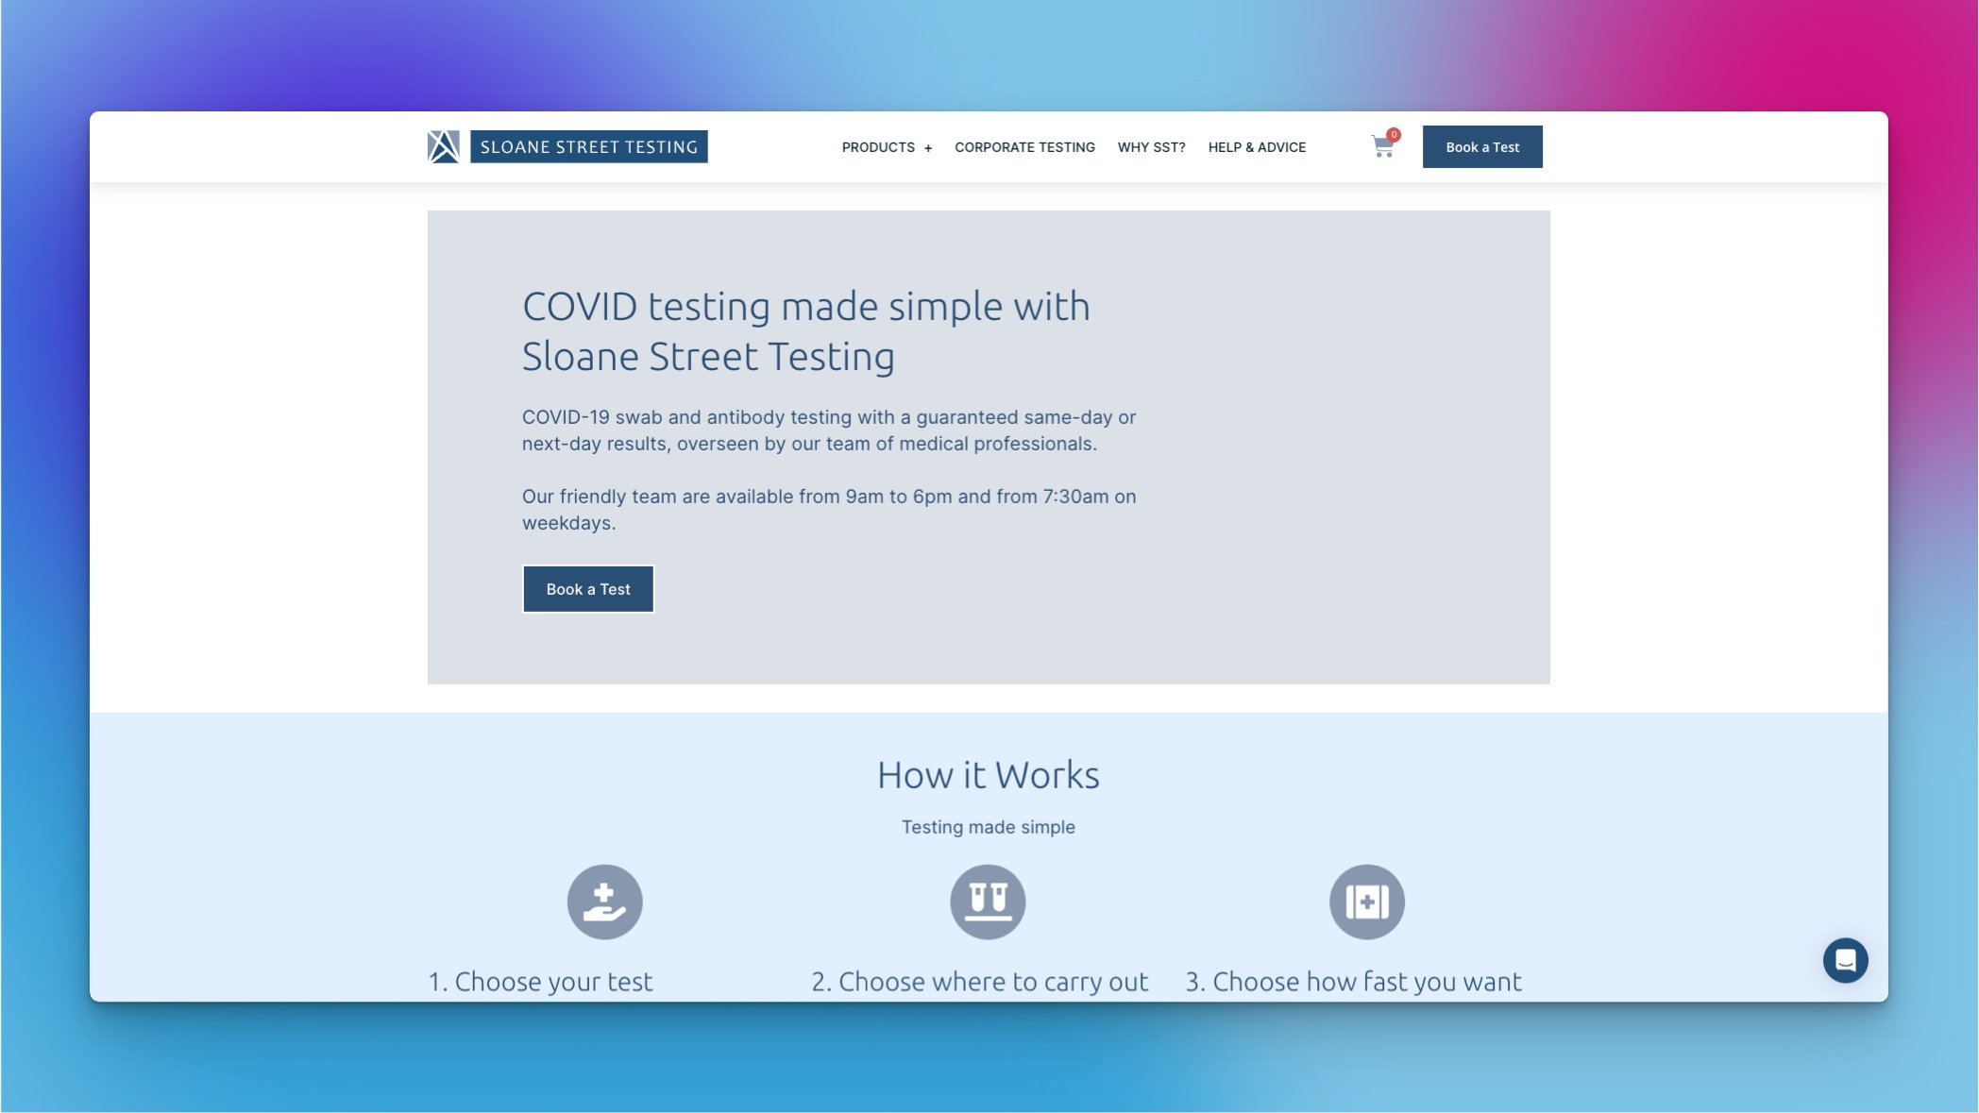Click the How it Works heading
The width and height of the screenshot is (1979, 1113).
(x=988, y=775)
